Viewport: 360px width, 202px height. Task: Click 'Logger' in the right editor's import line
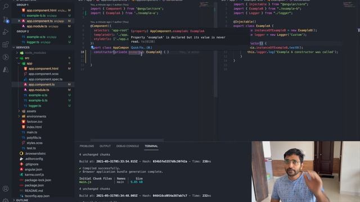pos(254,13)
